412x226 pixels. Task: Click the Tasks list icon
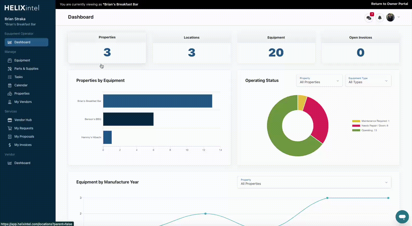[x=10, y=77]
